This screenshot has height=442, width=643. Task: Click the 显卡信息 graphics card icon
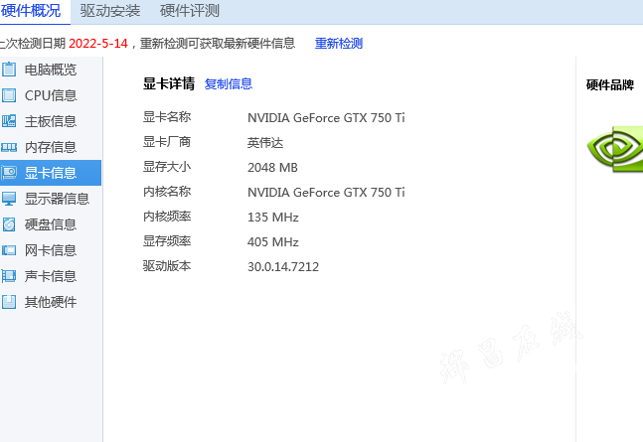click(x=9, y=173)
